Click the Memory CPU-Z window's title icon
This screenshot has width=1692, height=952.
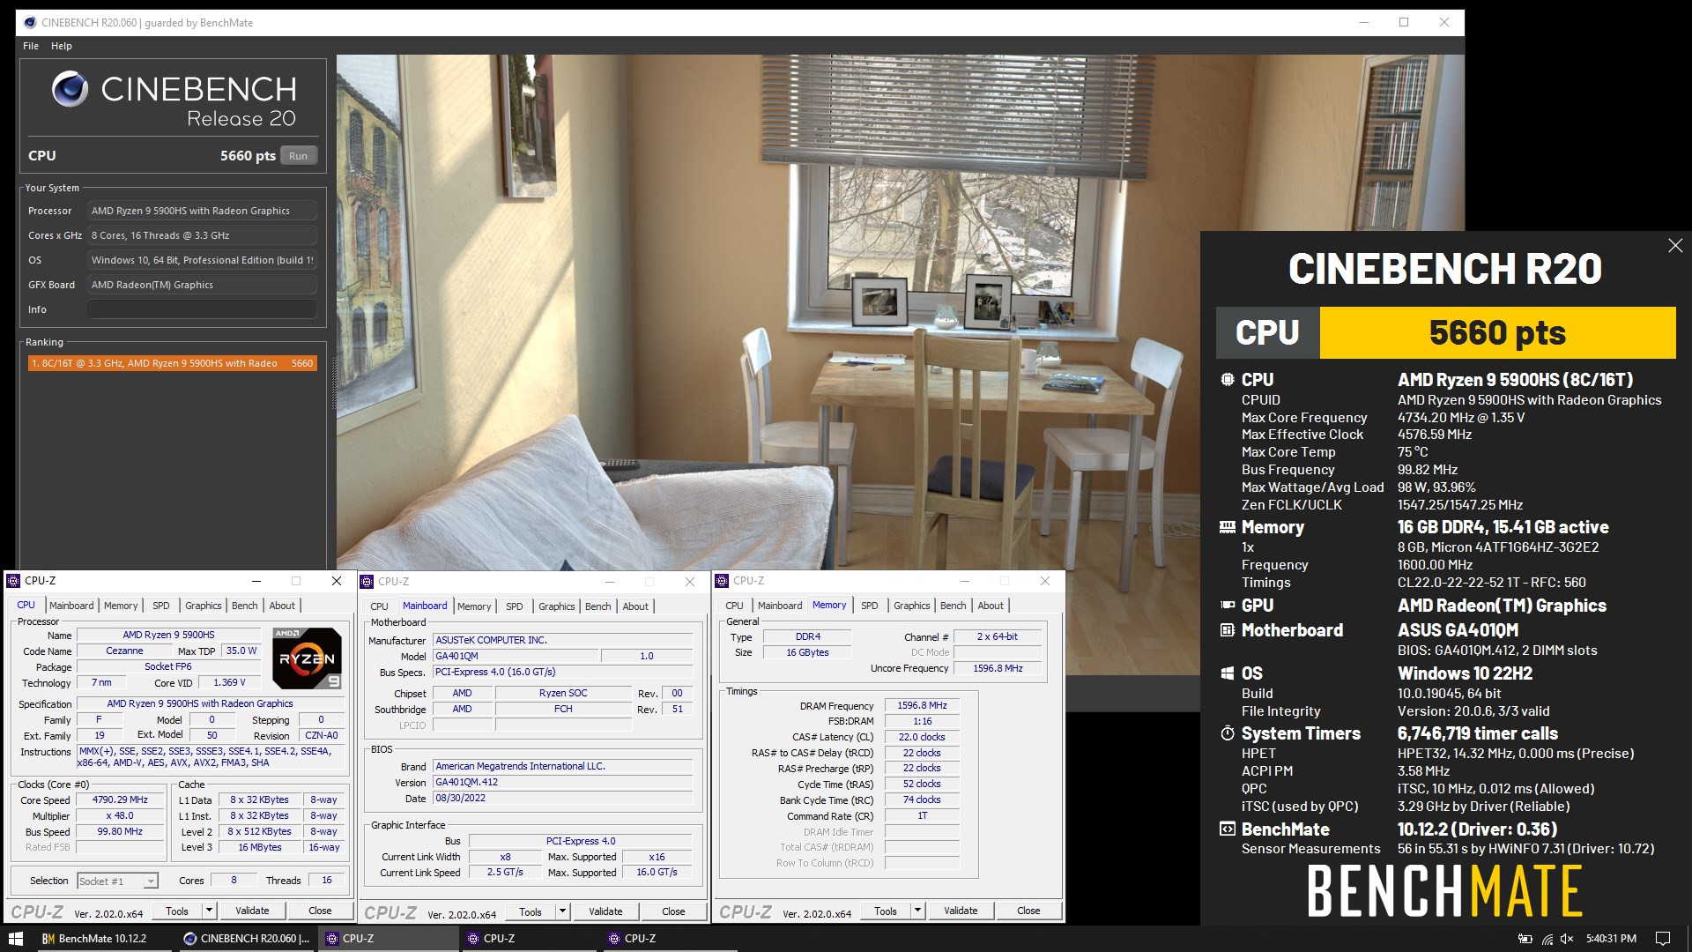pyautogui.click(x=722, y=581)
